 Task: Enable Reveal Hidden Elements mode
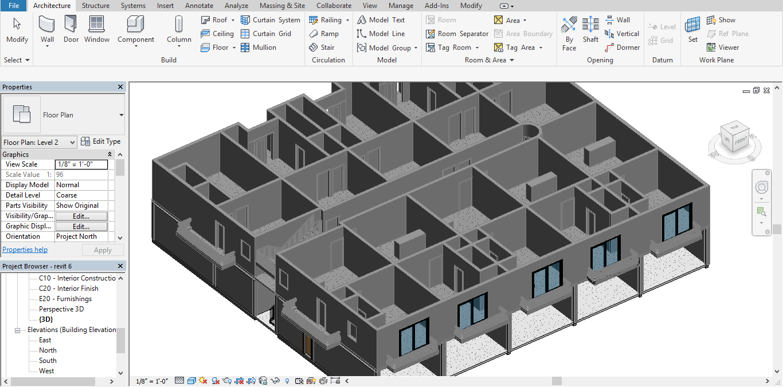coord(286,380)
